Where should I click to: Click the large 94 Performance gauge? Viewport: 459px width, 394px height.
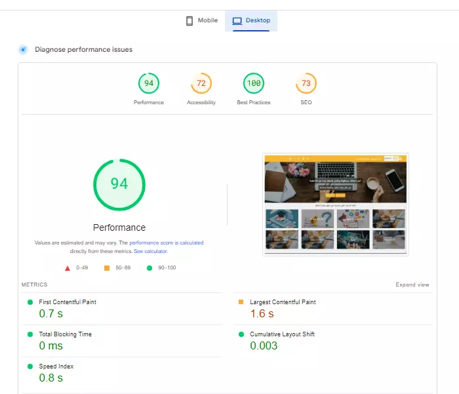tap(119, 185)
